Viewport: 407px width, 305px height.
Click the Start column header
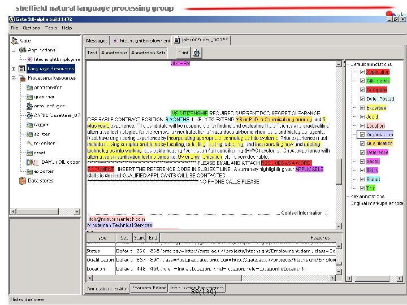[140, 238]
